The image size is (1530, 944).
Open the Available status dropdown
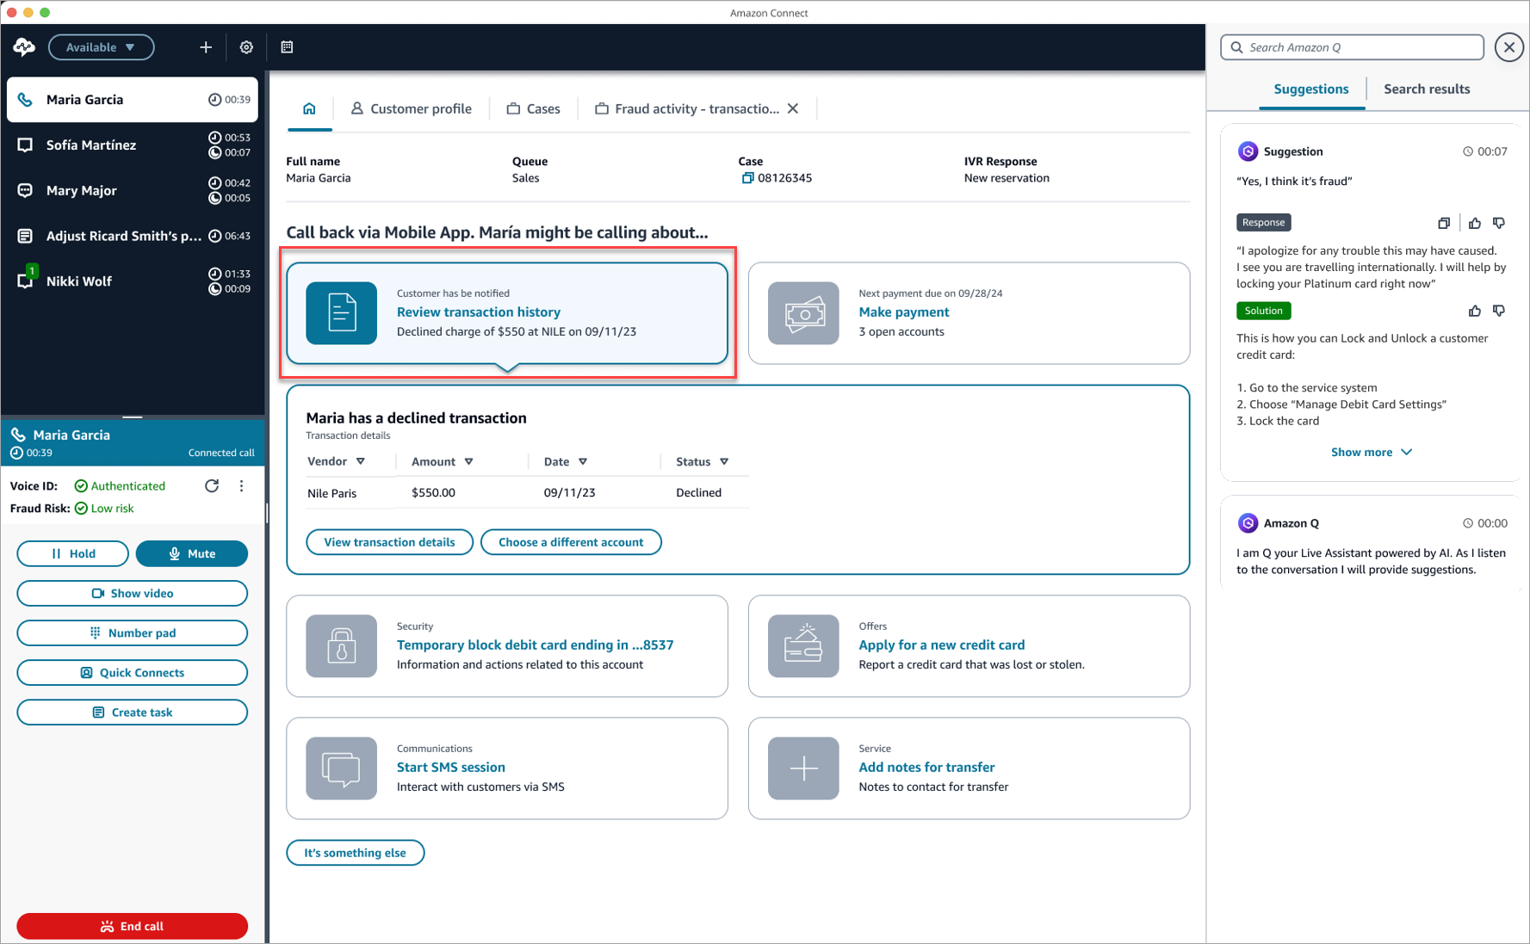click(x=101, y=47)
